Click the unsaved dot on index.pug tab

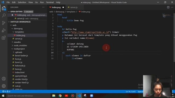point(63,7)
